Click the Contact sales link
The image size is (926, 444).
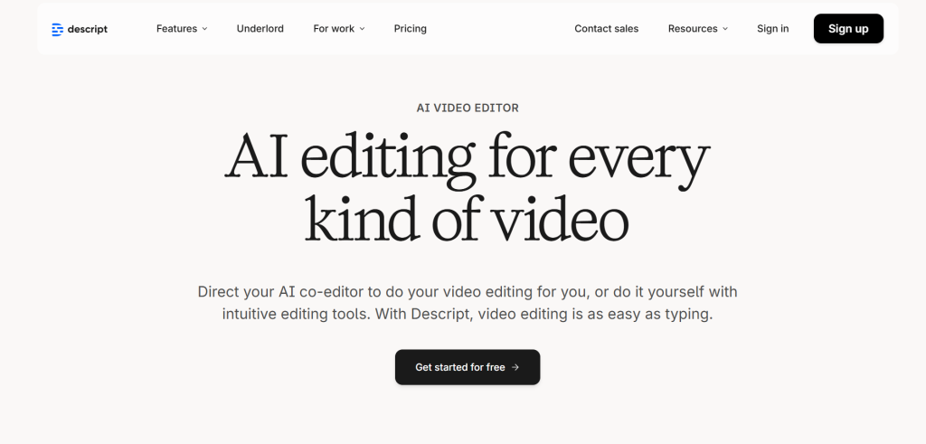point(606,29)
